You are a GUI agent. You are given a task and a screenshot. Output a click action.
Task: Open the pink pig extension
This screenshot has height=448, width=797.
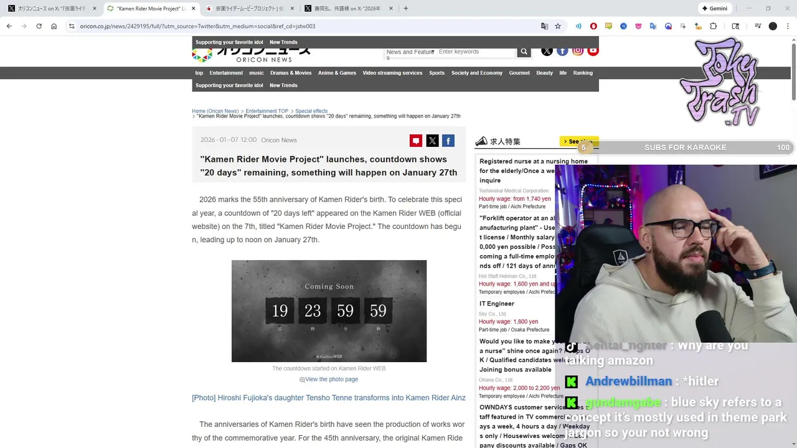(x=638, y=26)
